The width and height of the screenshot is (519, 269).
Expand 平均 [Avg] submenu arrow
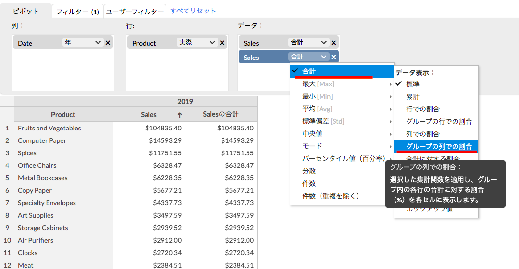point(390,109)
